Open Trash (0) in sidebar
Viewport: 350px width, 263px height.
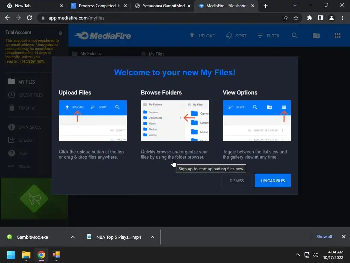click(22, 108)
